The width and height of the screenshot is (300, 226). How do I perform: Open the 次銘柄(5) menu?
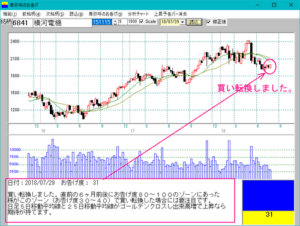tap(55, 14)
